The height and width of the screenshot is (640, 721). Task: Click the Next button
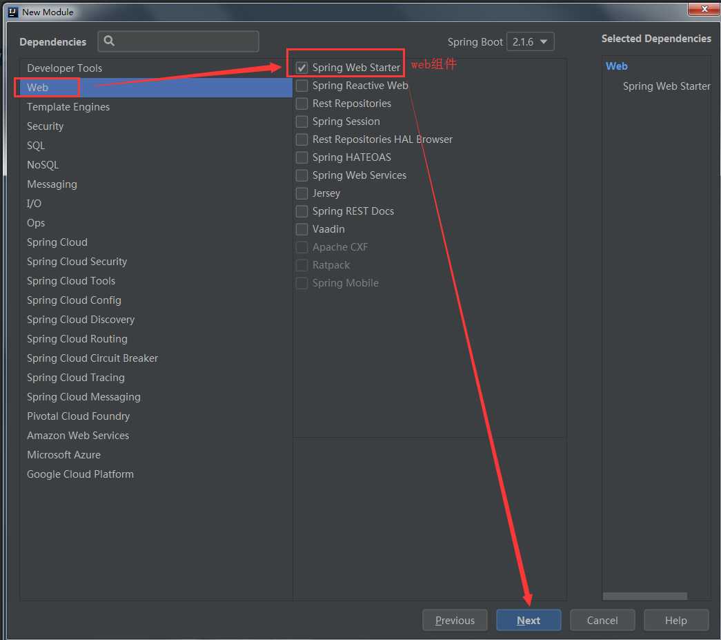click(x=529, y=620)
